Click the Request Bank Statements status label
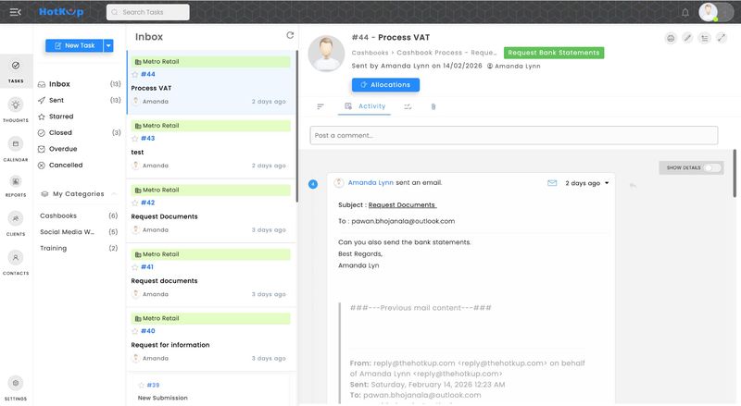The height and width of the screenshot is (406, 741). (553, 53)
